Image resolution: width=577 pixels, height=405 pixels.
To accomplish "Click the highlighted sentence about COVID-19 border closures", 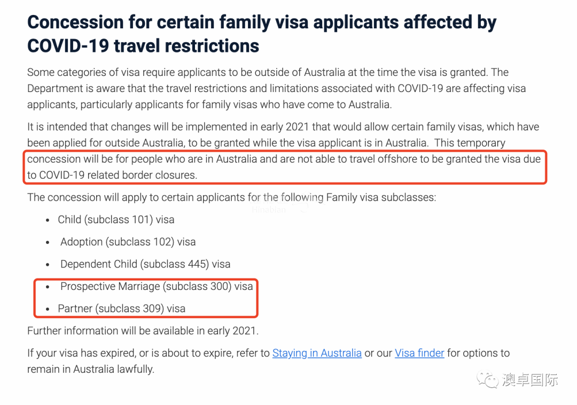I will click(284, 167).
